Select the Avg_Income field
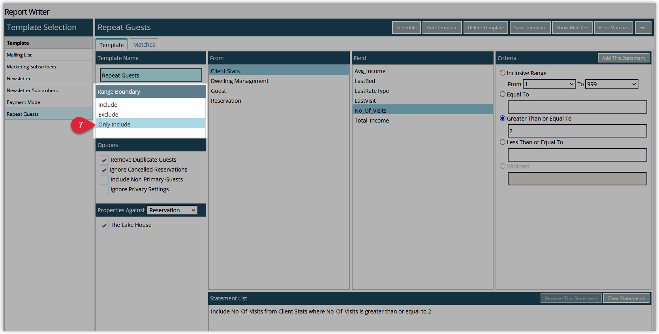Viewport: 659px width, 334px height. 422,71
